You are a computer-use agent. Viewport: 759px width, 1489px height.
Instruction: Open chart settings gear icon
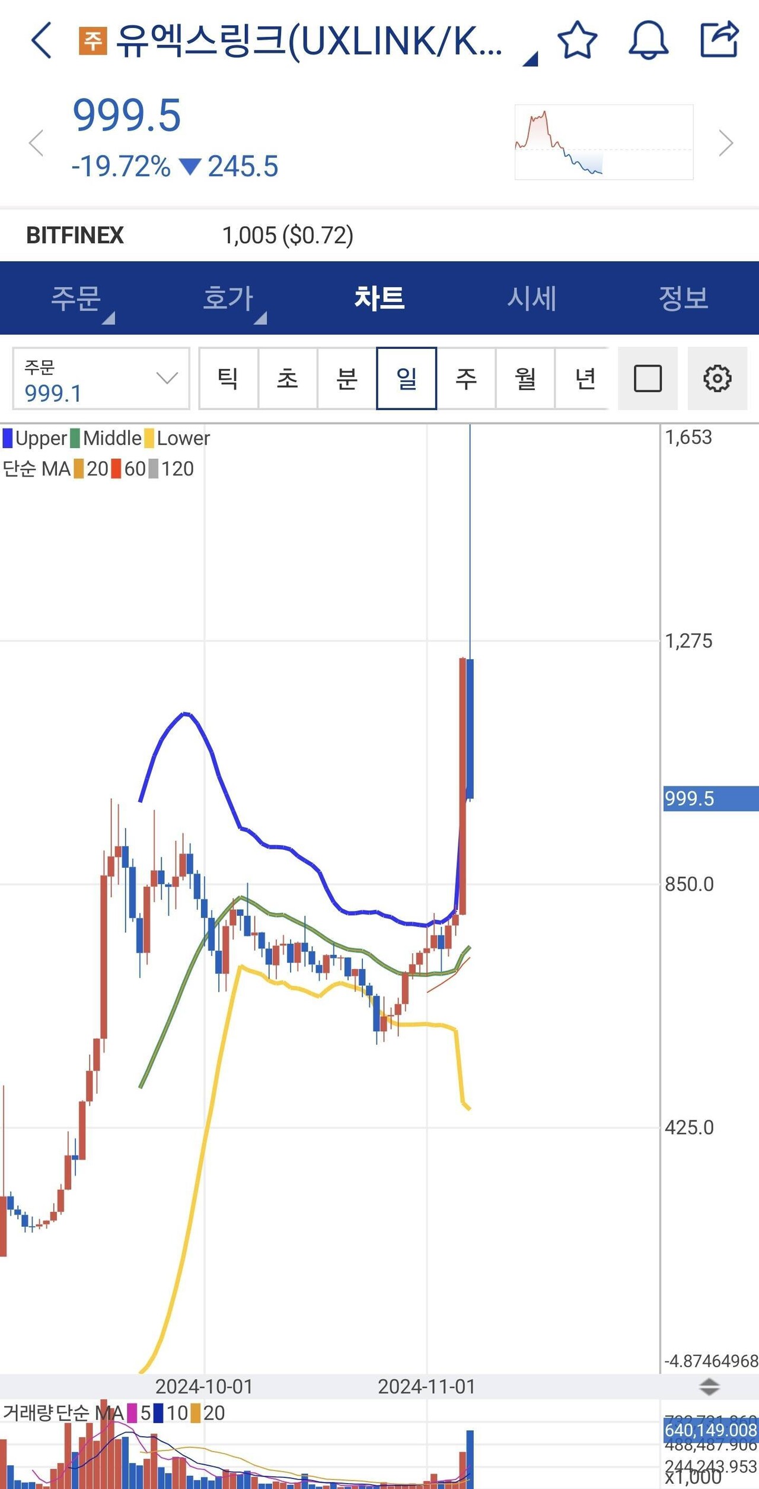pos(717,379)
